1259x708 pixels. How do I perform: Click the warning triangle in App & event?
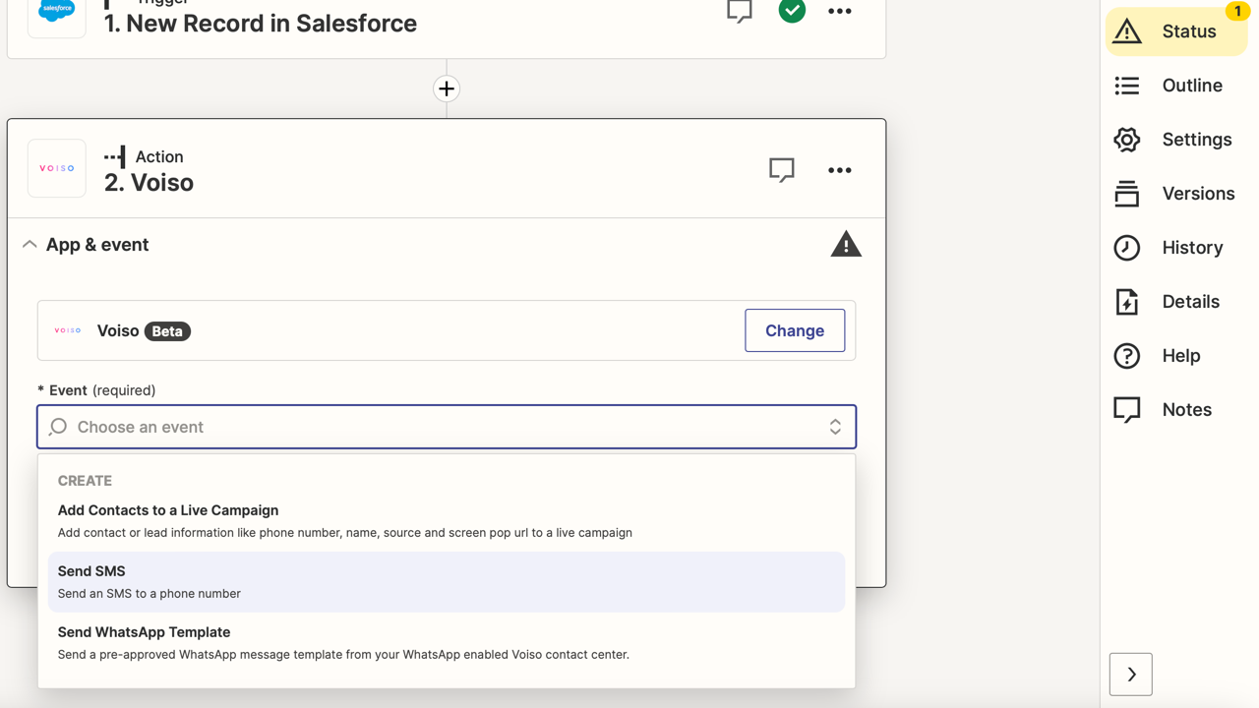pyautogui.click(x=846, y=244)
